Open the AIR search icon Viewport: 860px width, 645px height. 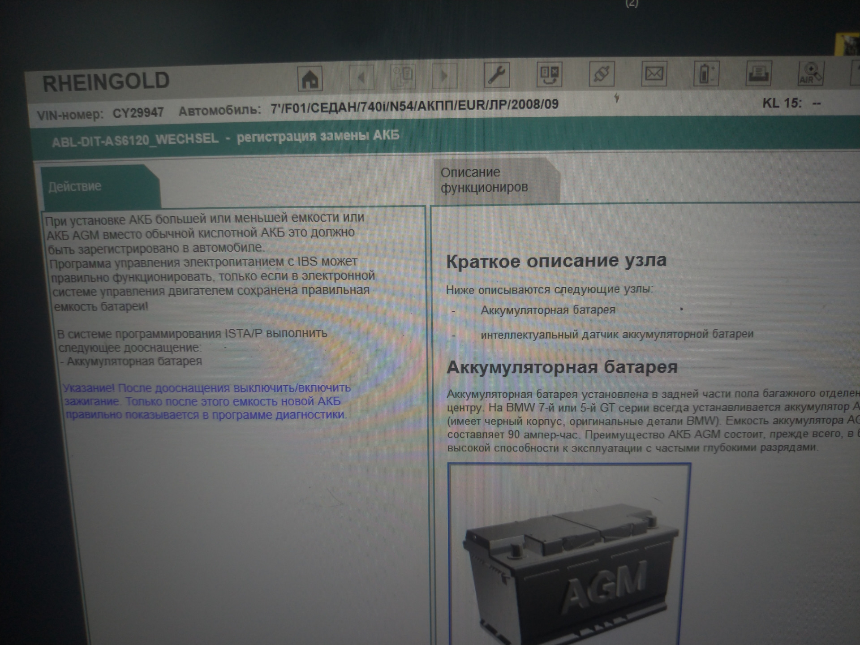coord(811,73)
